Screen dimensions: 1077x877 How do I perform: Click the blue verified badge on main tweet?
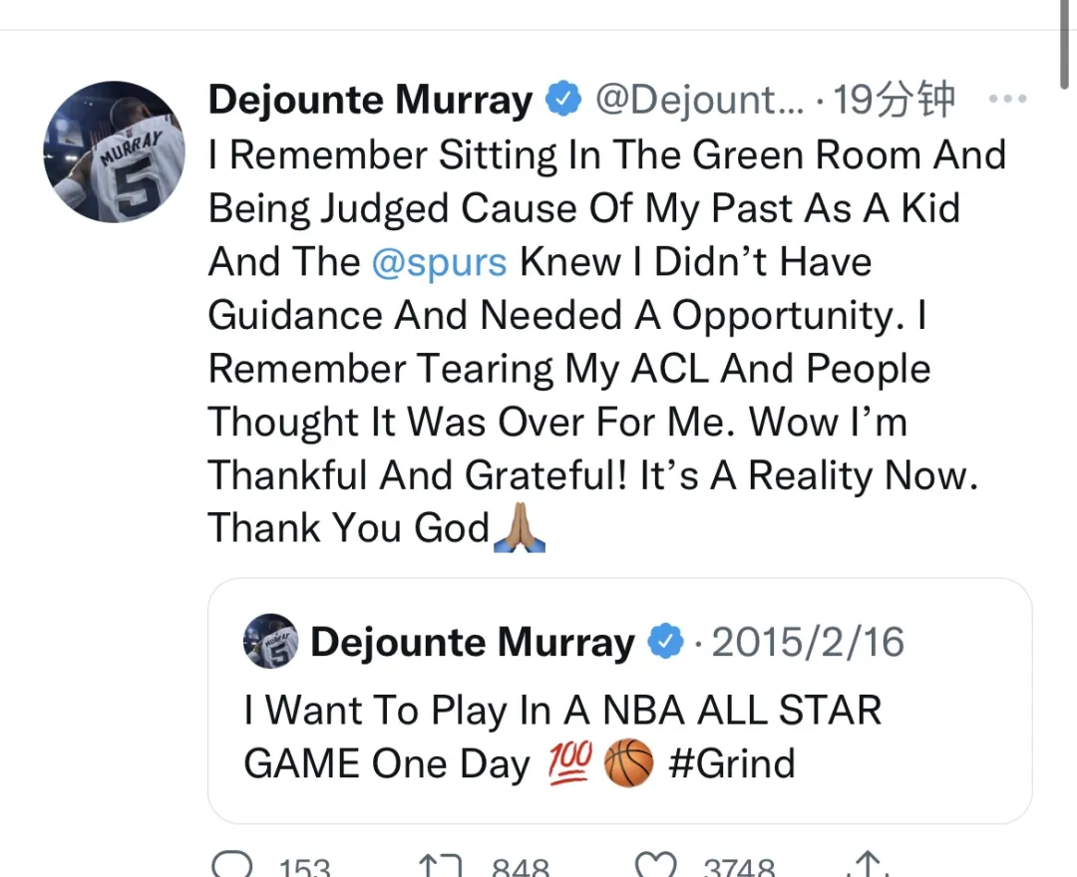click(563, 98)
